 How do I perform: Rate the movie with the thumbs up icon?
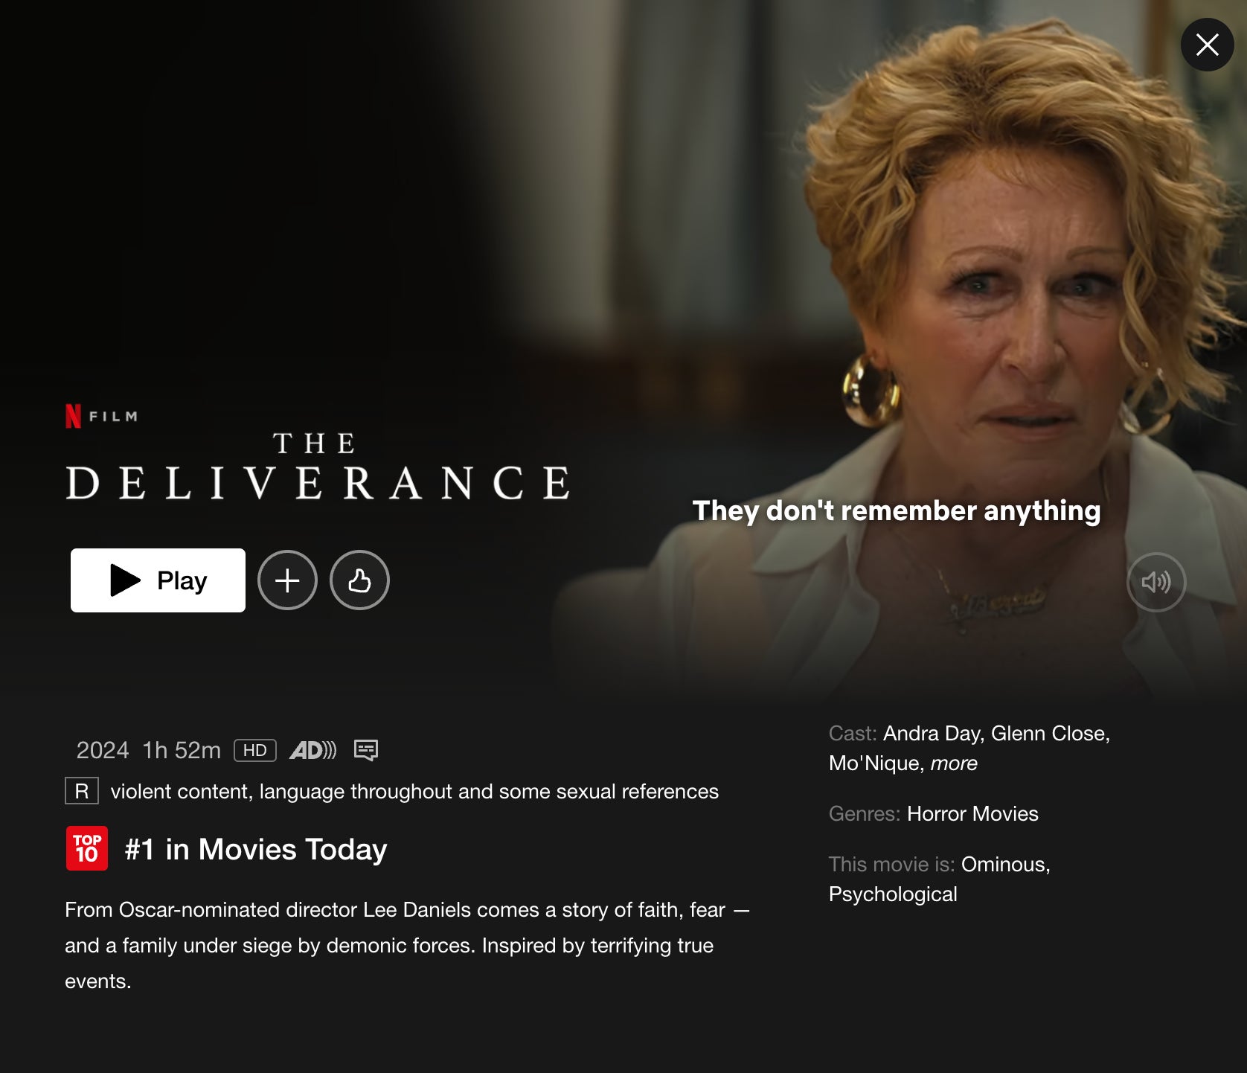[359, 580]
